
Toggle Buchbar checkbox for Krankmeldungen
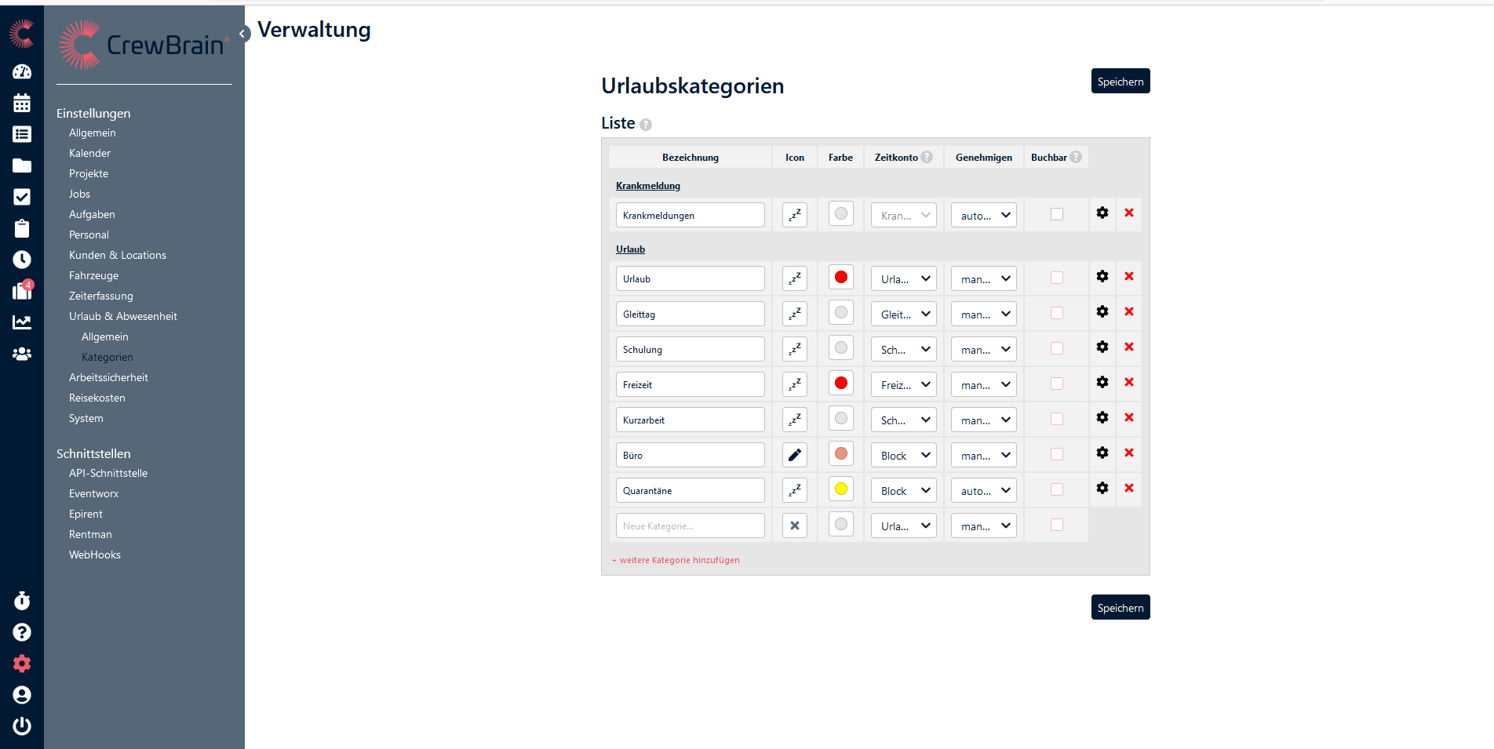coord(1056,214)
